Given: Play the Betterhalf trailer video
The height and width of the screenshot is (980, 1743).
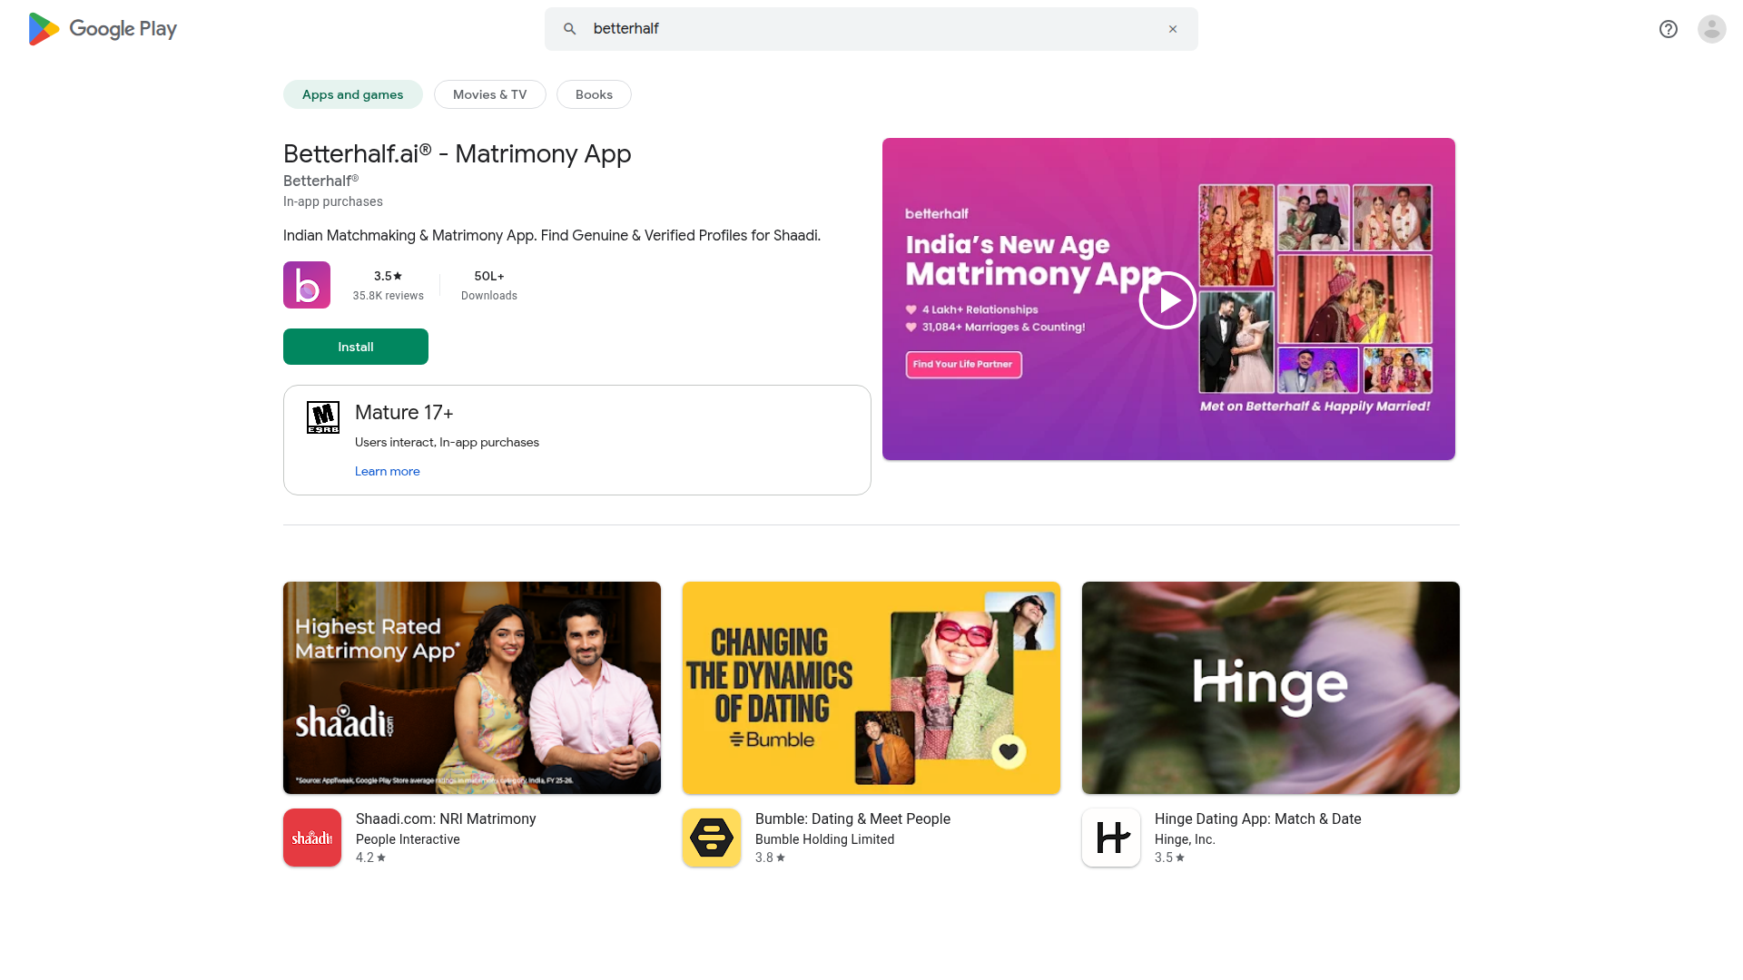Looking at the screenshot, I should pos(1167,300).
